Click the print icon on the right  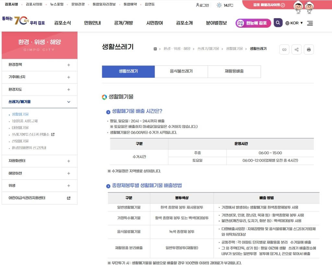click(309, 49)
